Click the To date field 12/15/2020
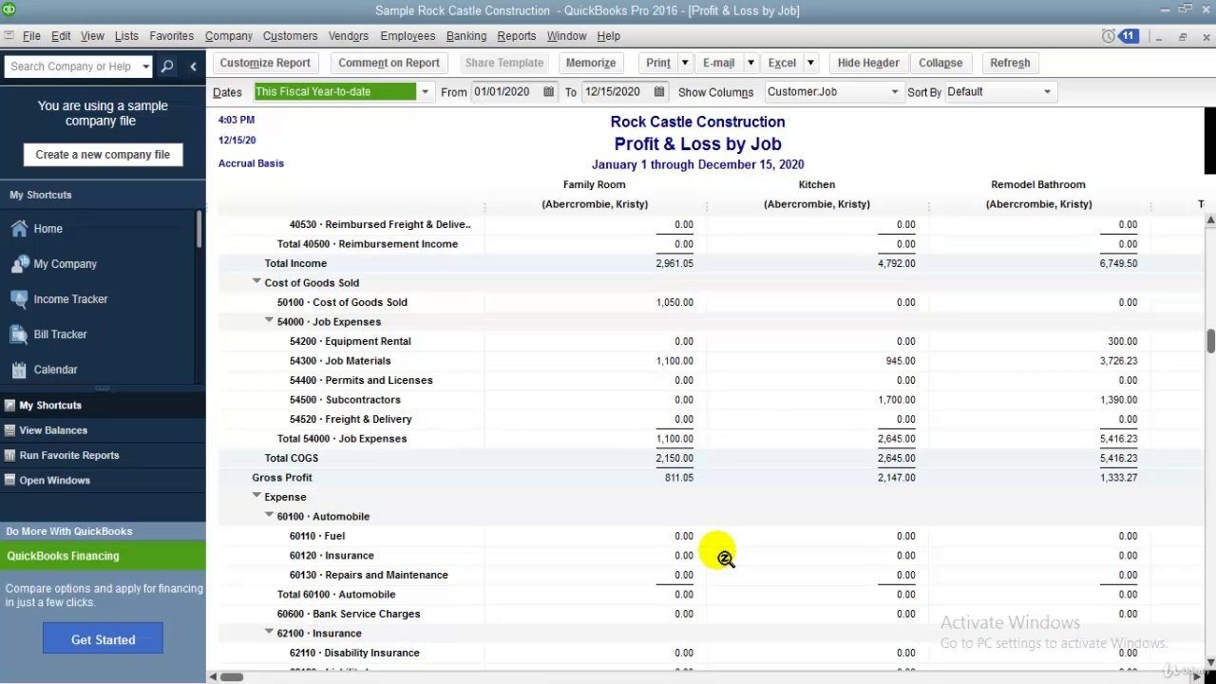 pyautogui.click(x=617, y=92)
